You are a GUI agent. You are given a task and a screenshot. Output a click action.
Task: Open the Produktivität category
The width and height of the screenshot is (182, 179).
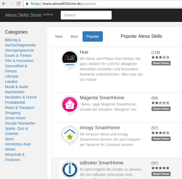coord(15,102)
